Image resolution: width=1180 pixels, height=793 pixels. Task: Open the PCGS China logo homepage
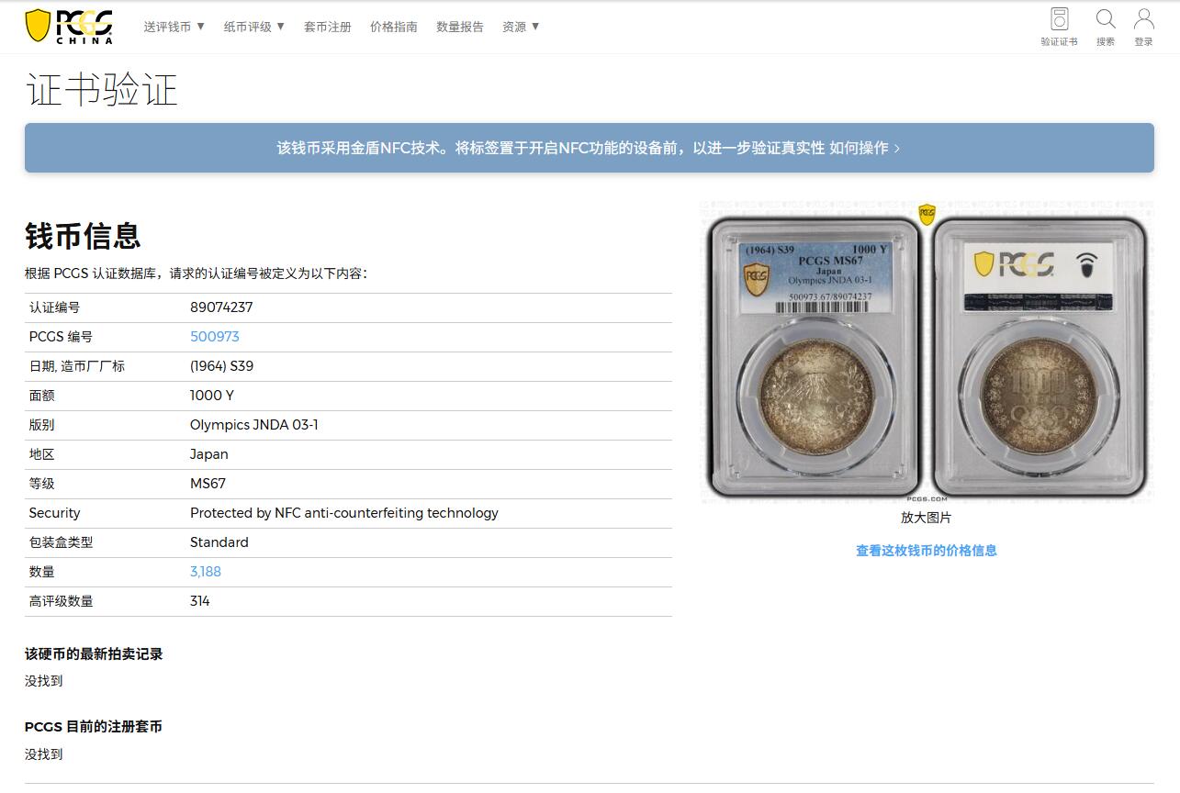click(x=69, y=26)
